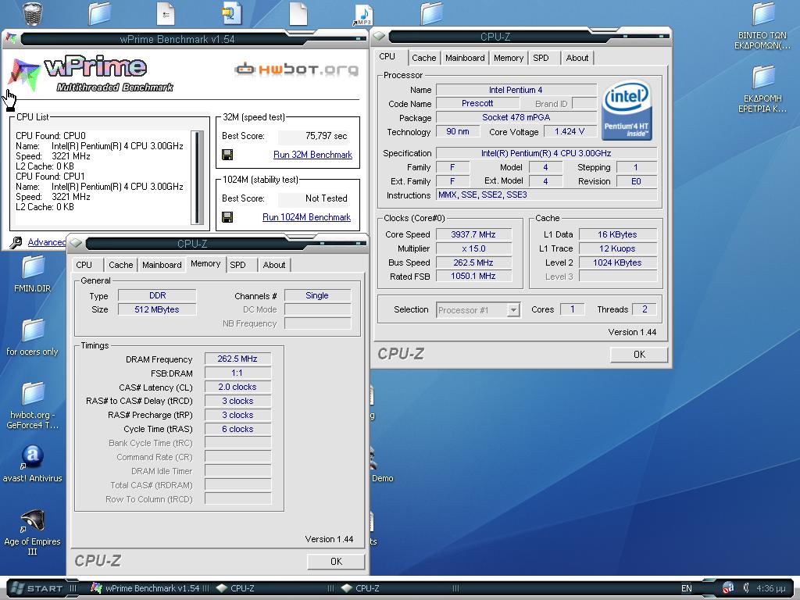
Task: Click the CPU List scrollbar in wPrime
Action: [x=197, y=177]
